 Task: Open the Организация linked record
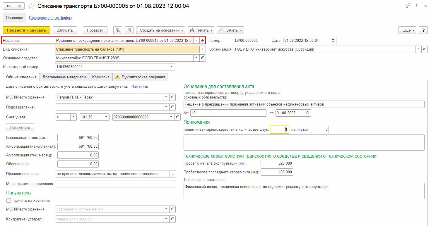[x=425, y=49]
